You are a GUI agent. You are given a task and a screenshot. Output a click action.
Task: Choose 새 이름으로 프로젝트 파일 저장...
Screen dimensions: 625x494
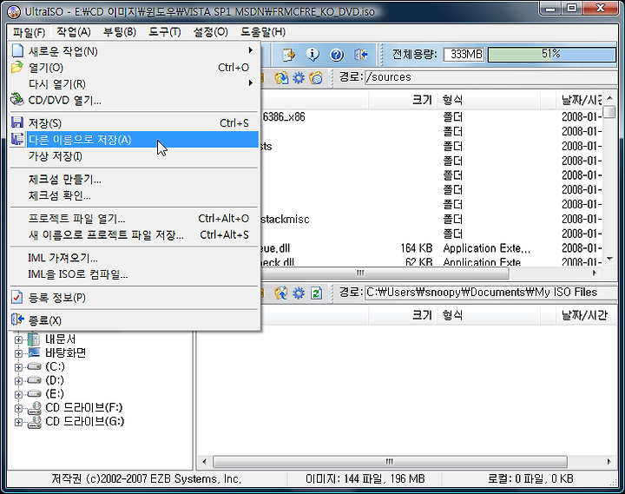click(x=135, y=234)
